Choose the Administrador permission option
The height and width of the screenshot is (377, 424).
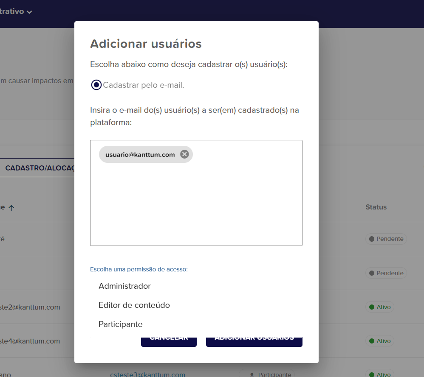coord(124,286)
